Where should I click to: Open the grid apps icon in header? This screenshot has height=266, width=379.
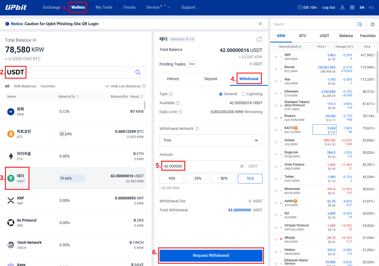352,8
